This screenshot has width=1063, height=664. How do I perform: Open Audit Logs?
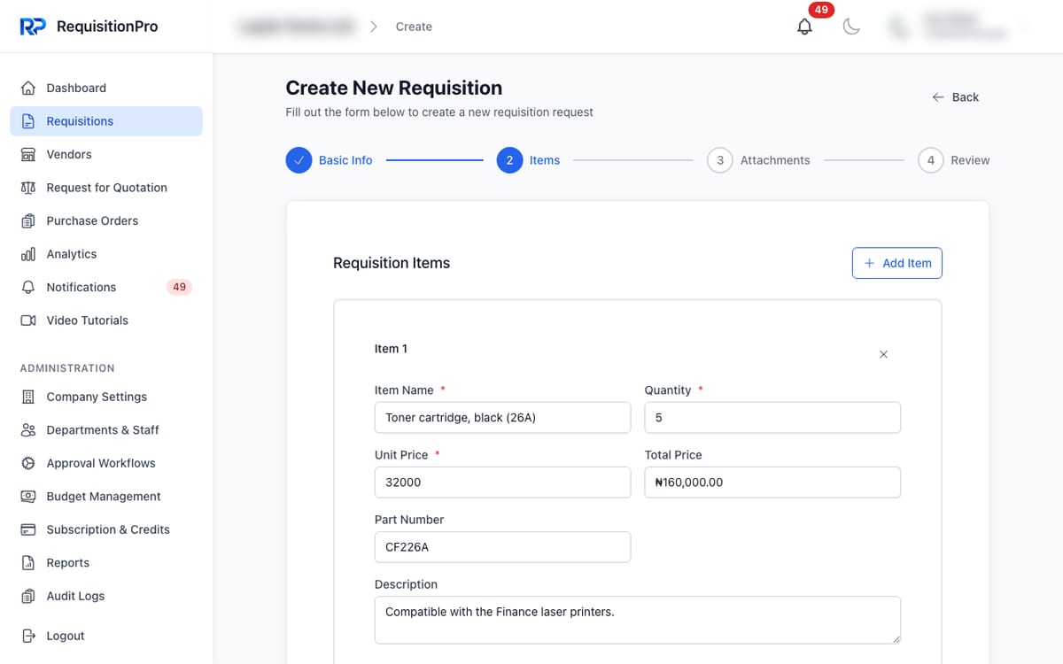(x=106, y=597)
